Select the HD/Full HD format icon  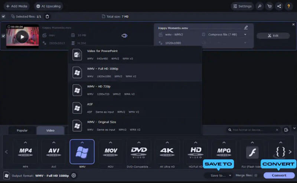pyautogui.click(x=196, y=152)
